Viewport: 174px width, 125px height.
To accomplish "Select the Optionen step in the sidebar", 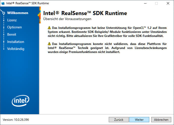I will point(14,27).
